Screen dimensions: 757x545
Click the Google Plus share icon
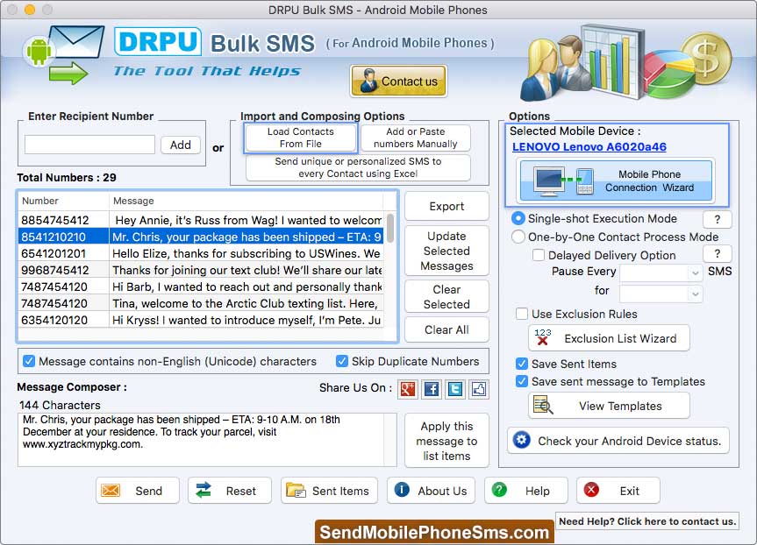[408, 389]
